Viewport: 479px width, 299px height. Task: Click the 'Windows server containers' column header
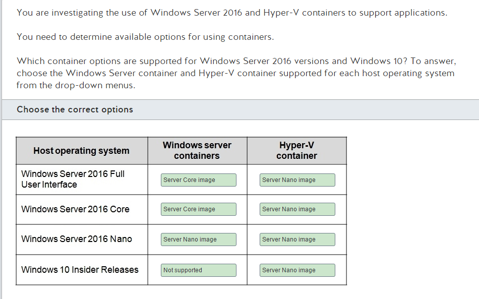coord(197,150)
